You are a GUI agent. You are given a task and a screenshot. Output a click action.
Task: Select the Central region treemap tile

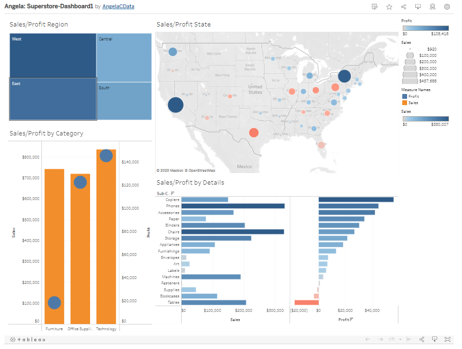(x=124, y=57)
